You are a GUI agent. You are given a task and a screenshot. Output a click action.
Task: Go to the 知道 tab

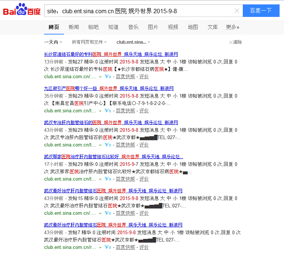tap(113, 27)
